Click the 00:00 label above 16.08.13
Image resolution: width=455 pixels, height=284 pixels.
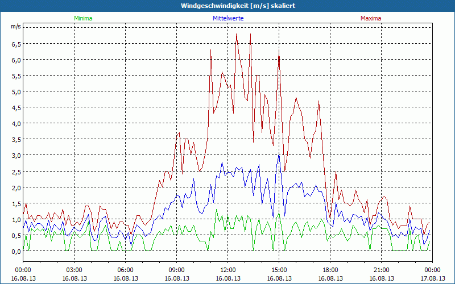(x=23, y=270)
